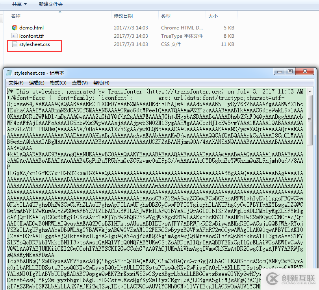The height and width of the screenshot is (290, 319).
Task: Open the 编辑(E) menu in Notepad
Action: 37,83
